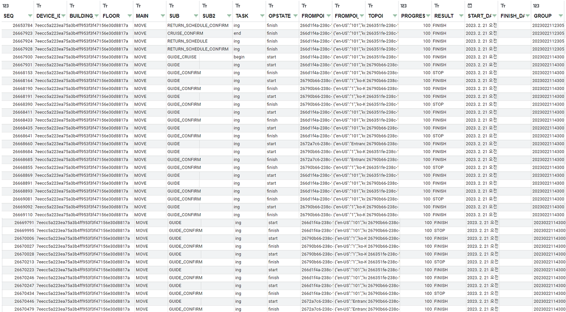
Task: Select the TOPOI column header label
Action: coord(375,16)
